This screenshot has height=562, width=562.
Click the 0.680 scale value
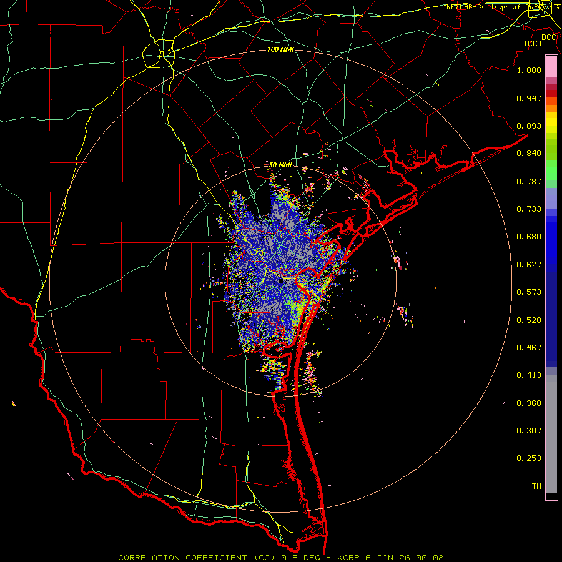(529, 237)
